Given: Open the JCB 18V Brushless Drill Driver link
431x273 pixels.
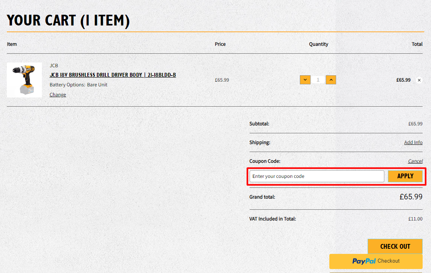Looking at the screenshot, I should point(113,75).
